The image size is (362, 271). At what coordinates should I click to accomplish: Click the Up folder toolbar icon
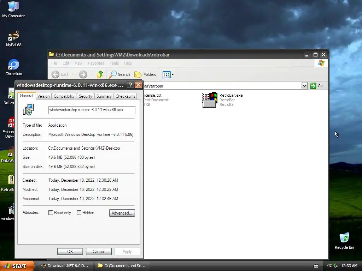100,74
